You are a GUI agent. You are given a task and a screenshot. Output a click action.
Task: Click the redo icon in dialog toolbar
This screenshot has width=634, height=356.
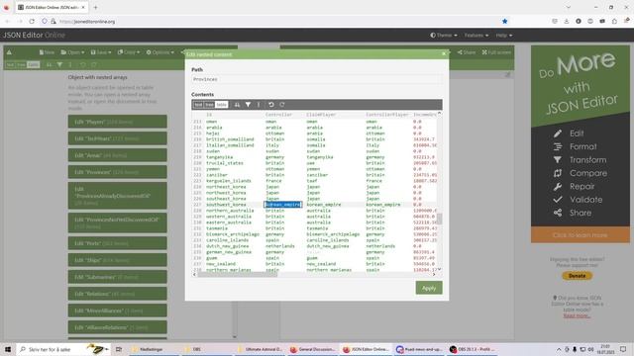pos(282,105)
